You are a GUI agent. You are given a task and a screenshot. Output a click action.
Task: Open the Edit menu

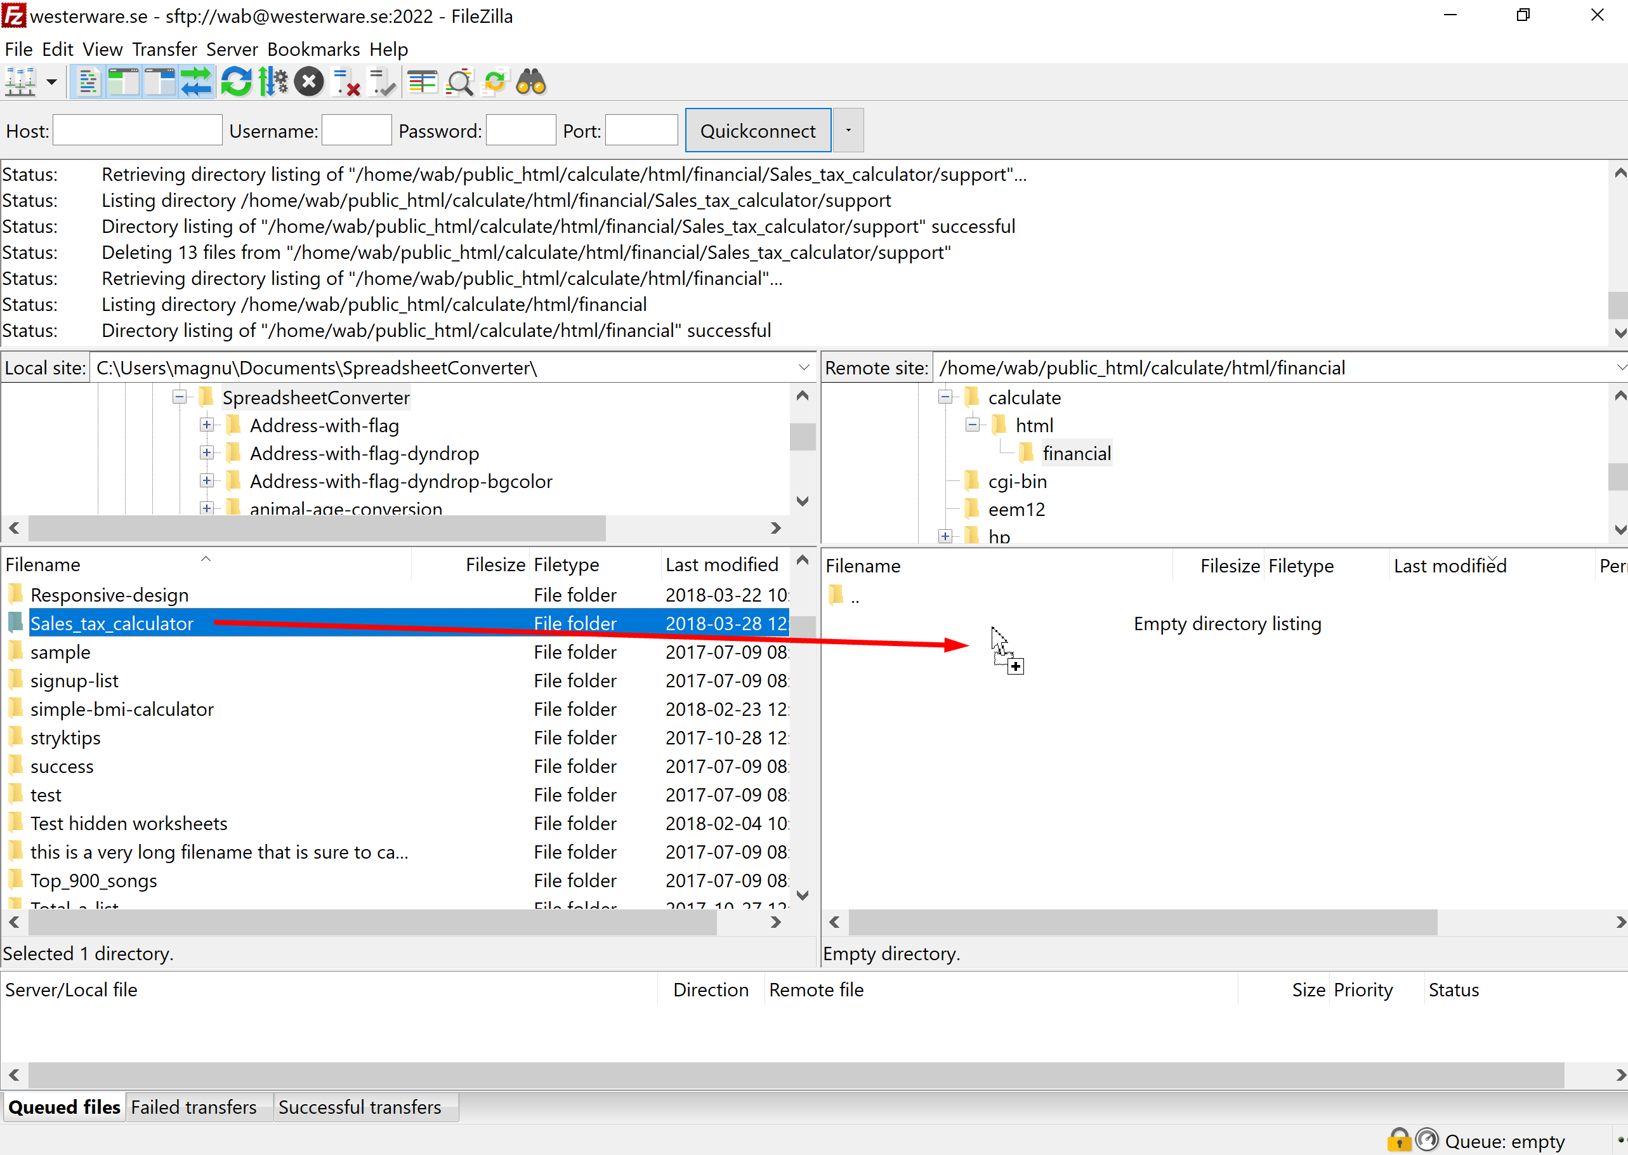(58, 49)
